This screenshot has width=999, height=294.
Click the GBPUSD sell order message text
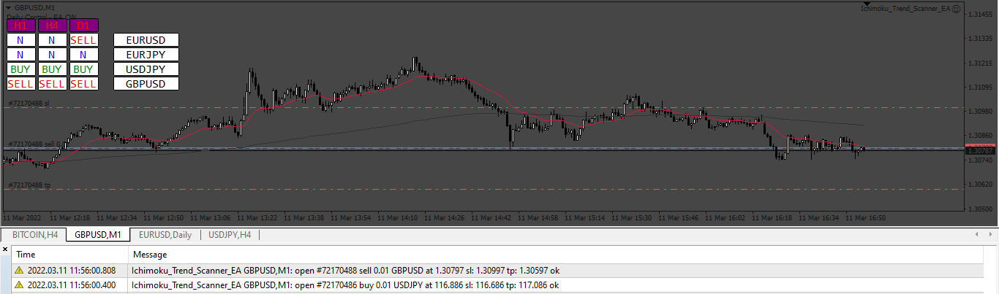[346, 271]
